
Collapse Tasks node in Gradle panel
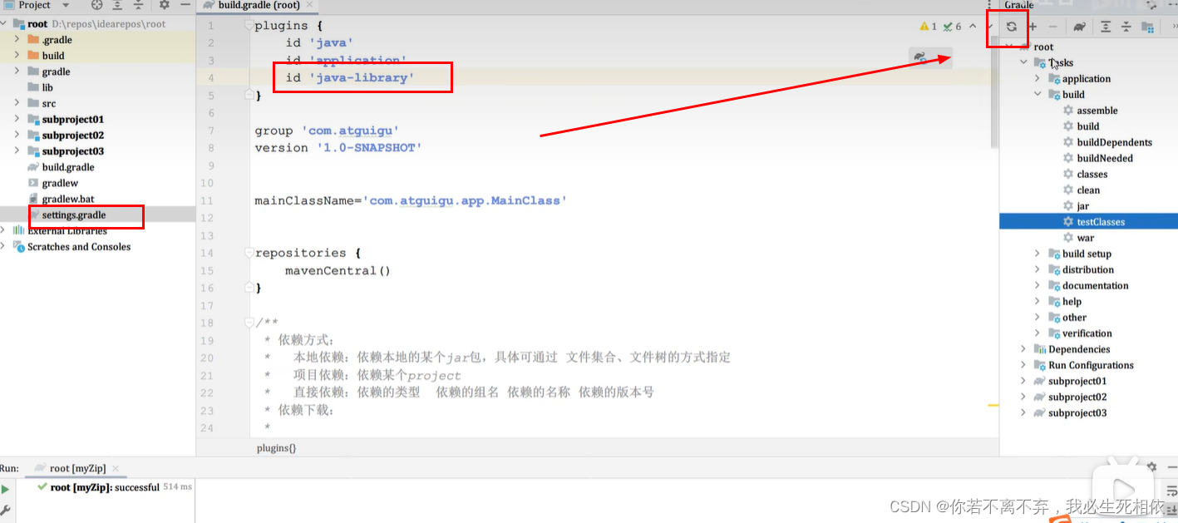(1024, 62)
